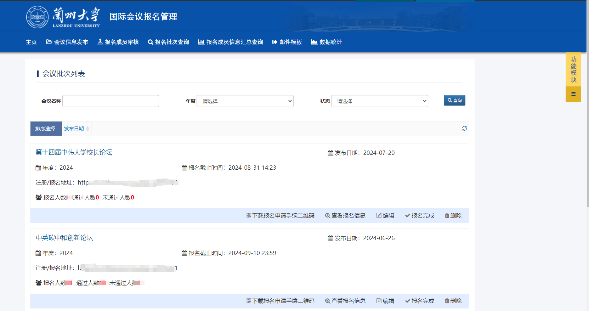Open 报名成员审核 menu item

118,42
